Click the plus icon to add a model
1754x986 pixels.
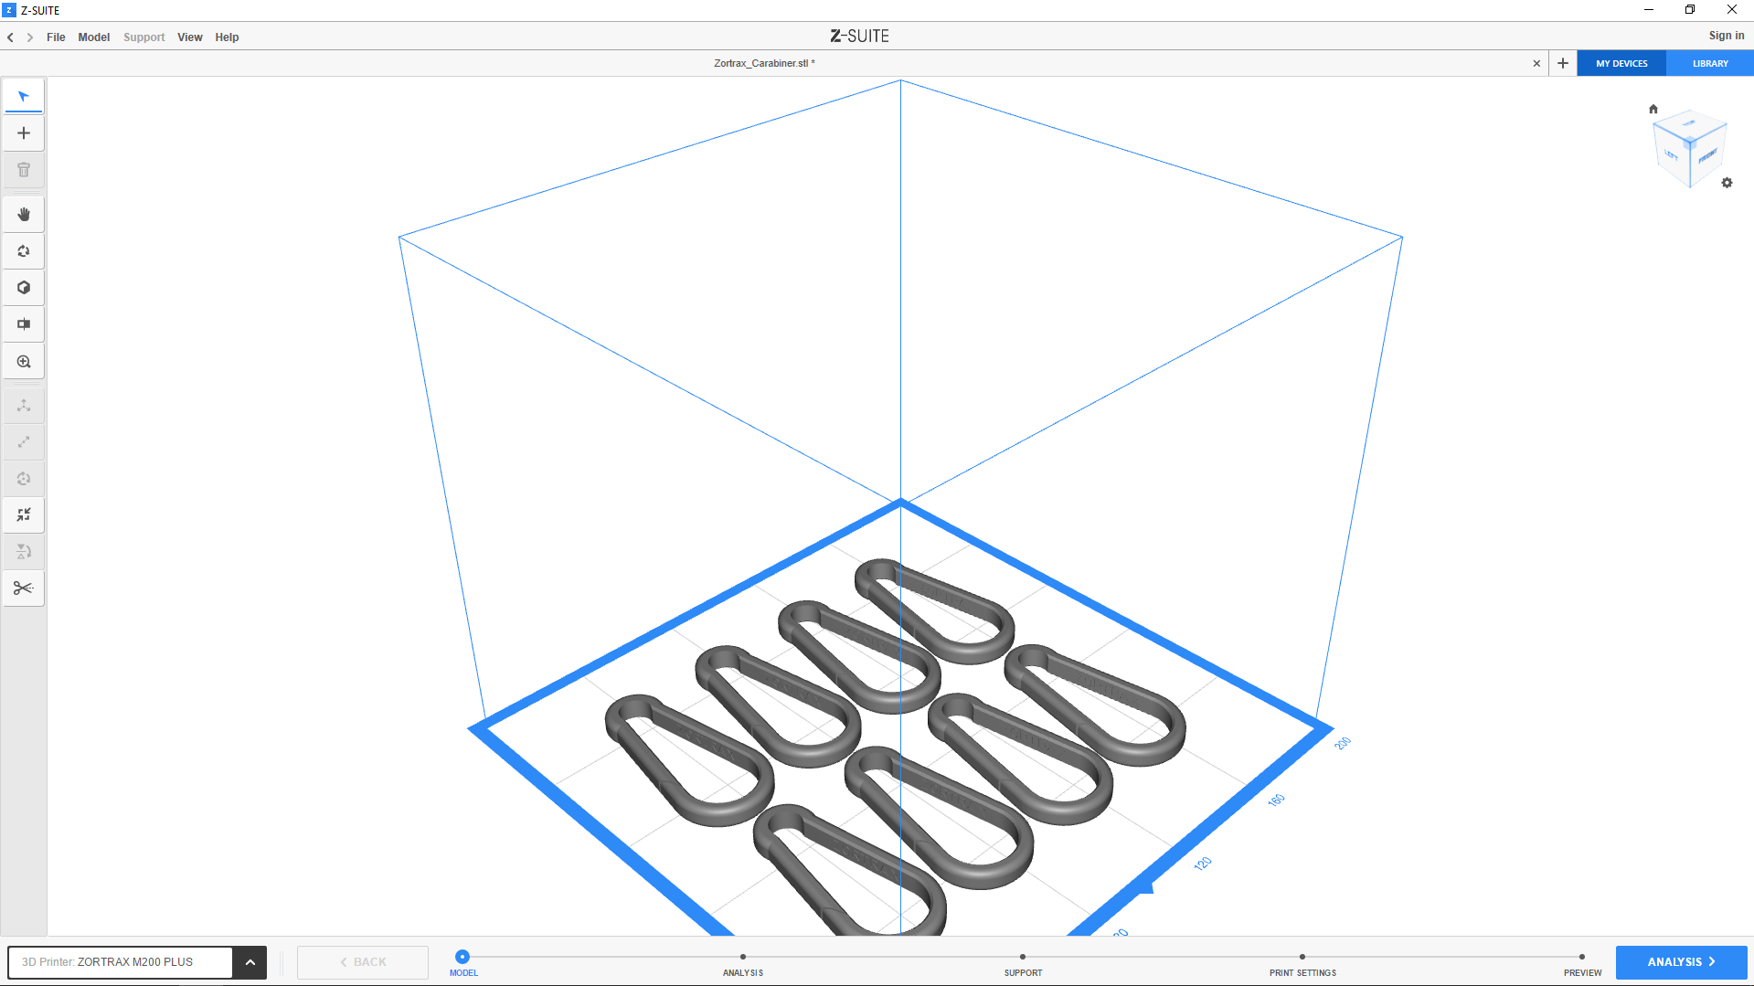24,133
